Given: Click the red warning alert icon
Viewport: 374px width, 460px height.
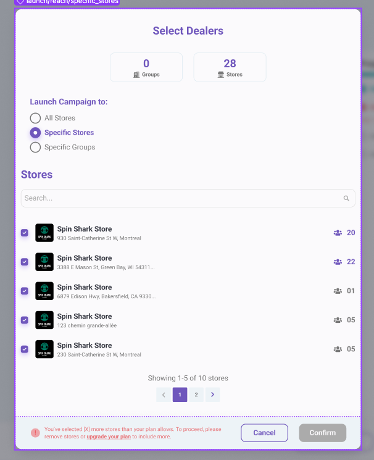Looking at the screenshot, I should coord(35,433).
